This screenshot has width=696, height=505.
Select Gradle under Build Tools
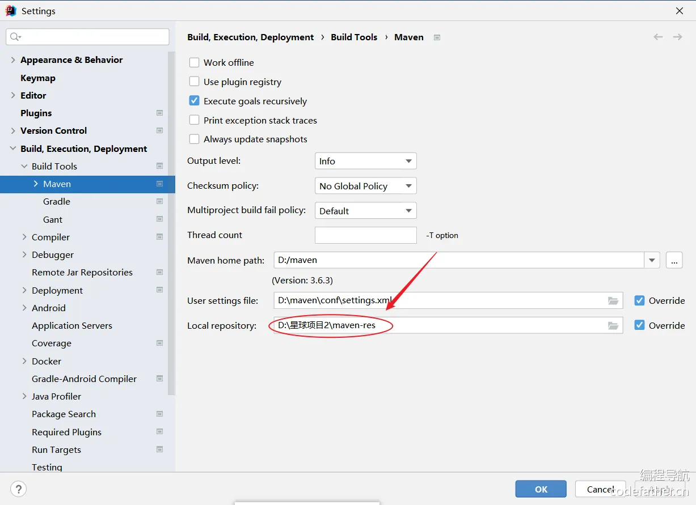point(57,202)
